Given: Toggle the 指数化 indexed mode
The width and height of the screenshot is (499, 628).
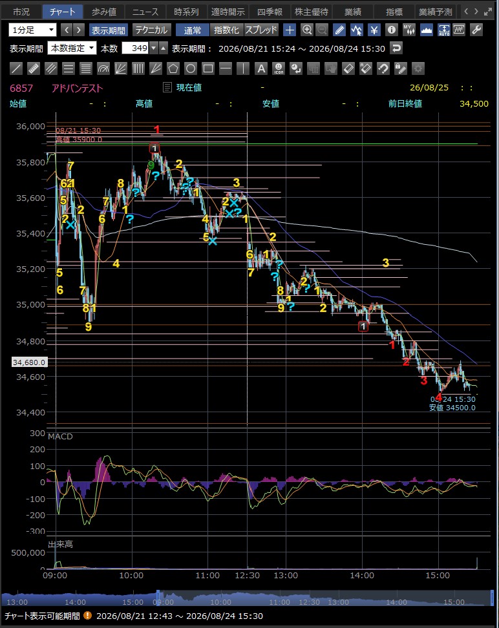Looking at the screenshot, I should [x=226, y=30].
